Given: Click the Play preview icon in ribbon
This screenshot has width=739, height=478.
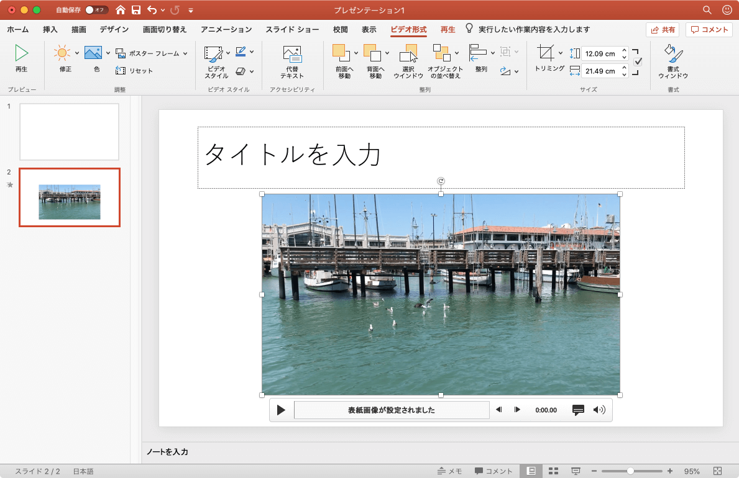Looking at the screenshot, I should pyautogui.click(x=21, y=53).
